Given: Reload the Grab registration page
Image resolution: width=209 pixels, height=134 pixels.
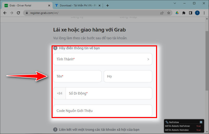Looking at the screenshot, I should [18, 13].
